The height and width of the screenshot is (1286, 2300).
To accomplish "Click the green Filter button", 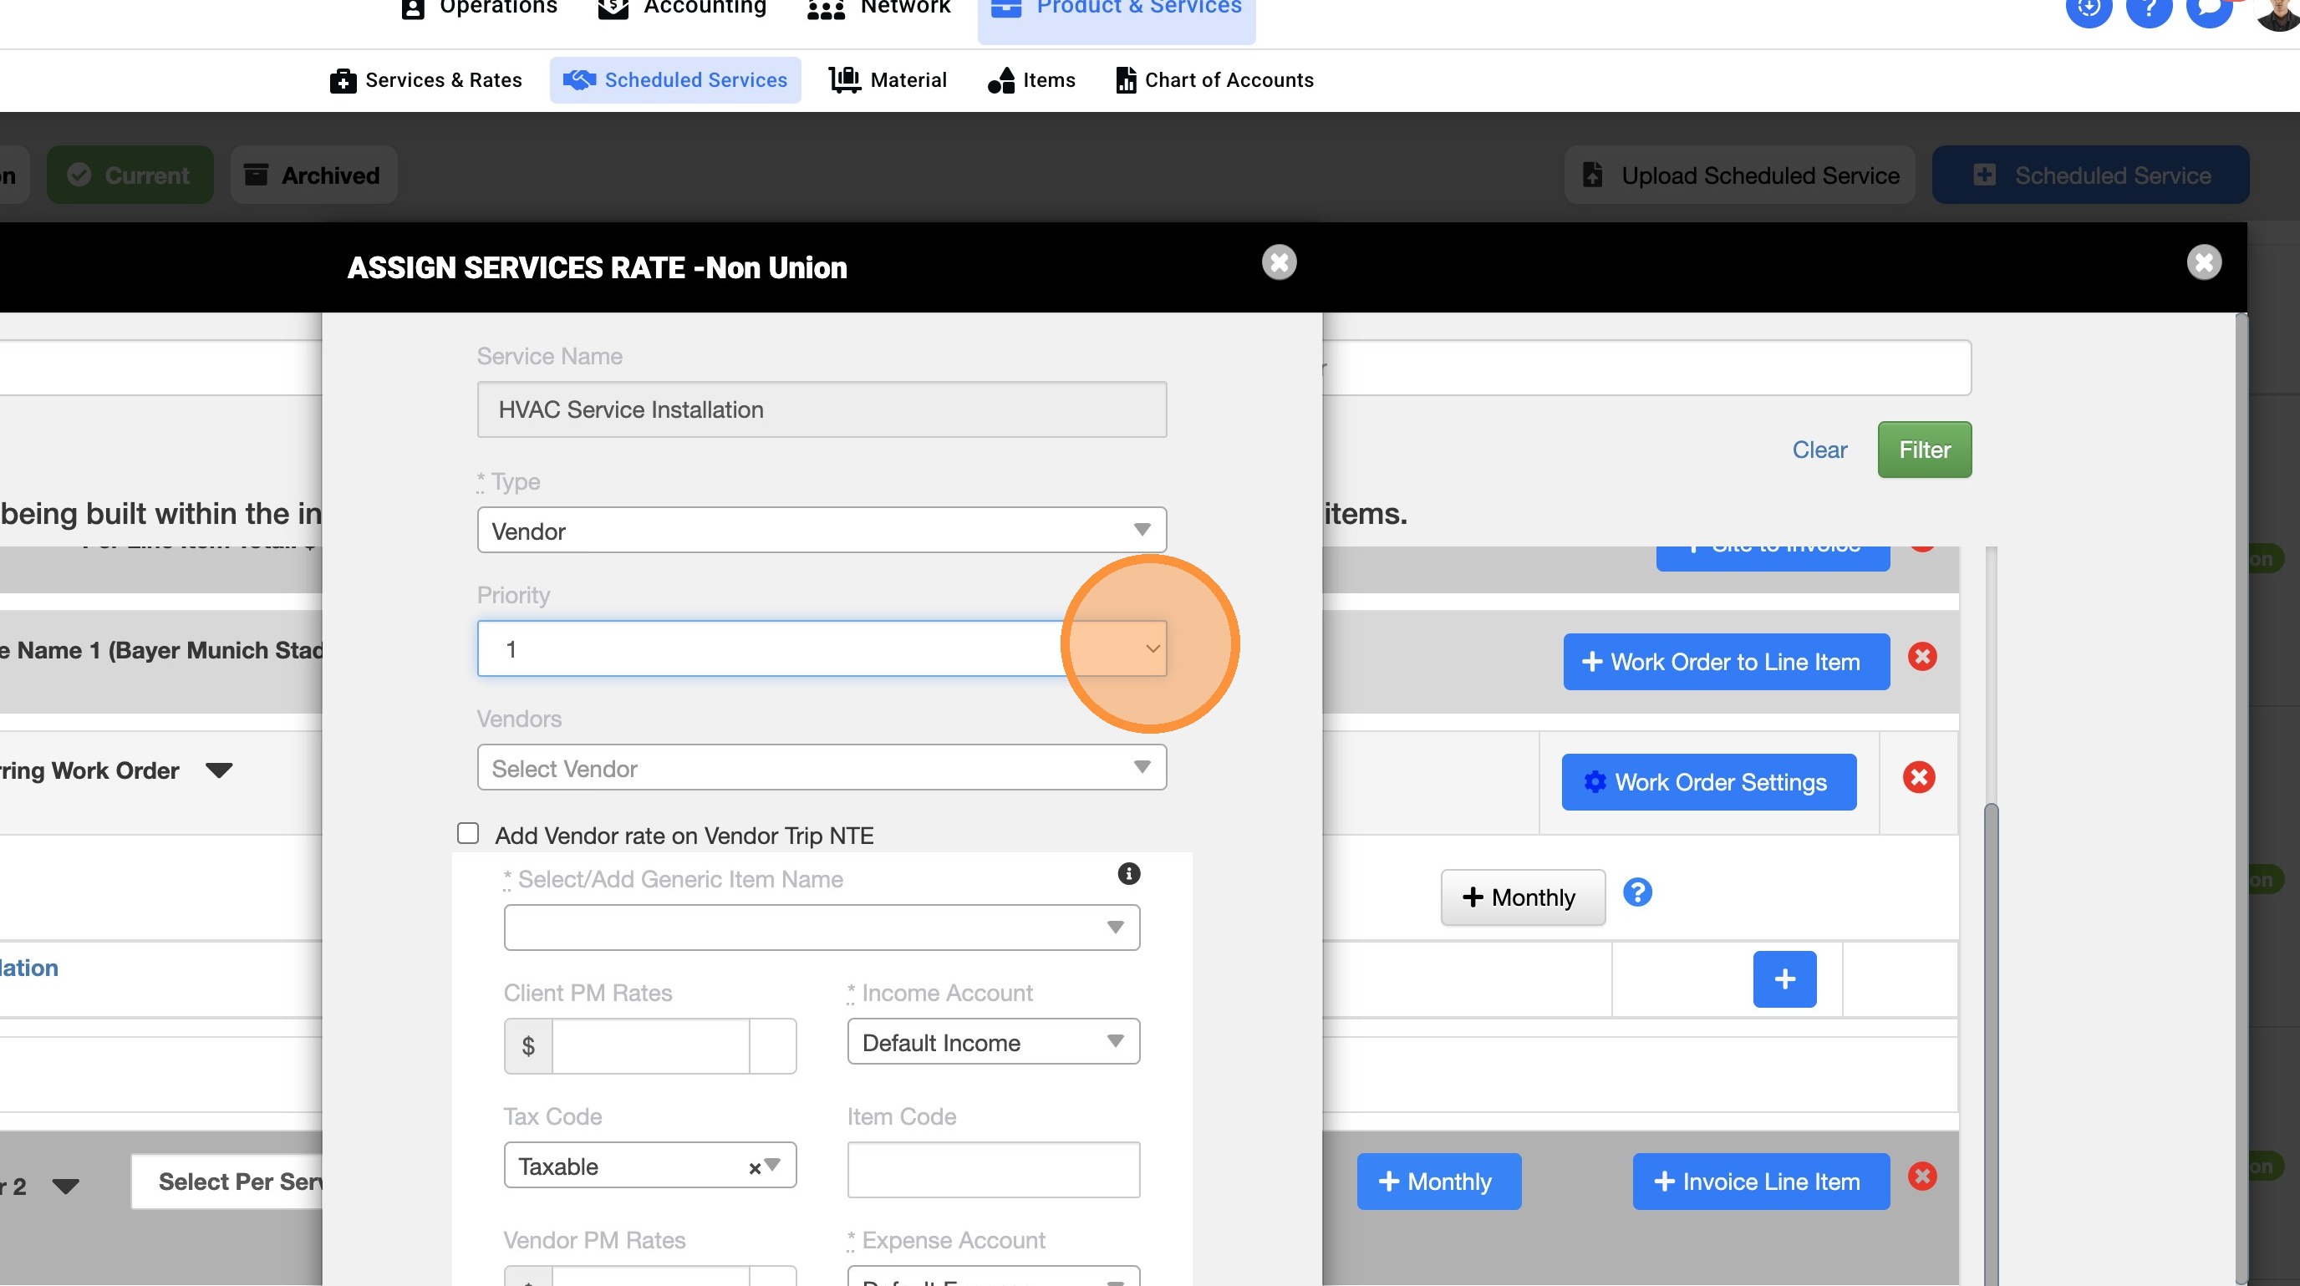I will [1923, 450].
